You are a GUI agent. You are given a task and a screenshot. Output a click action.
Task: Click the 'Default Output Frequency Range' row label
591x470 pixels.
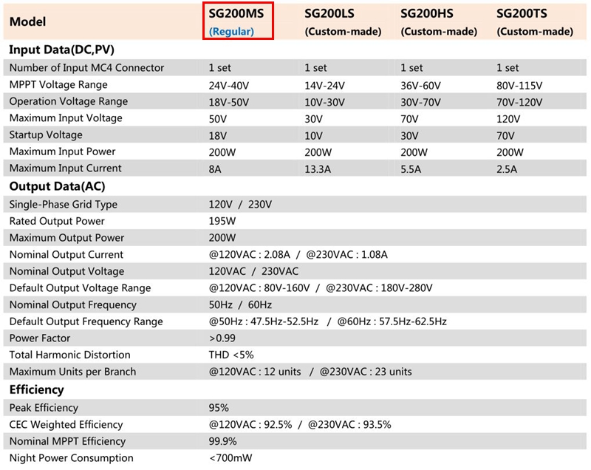click(x=86, y=321)
